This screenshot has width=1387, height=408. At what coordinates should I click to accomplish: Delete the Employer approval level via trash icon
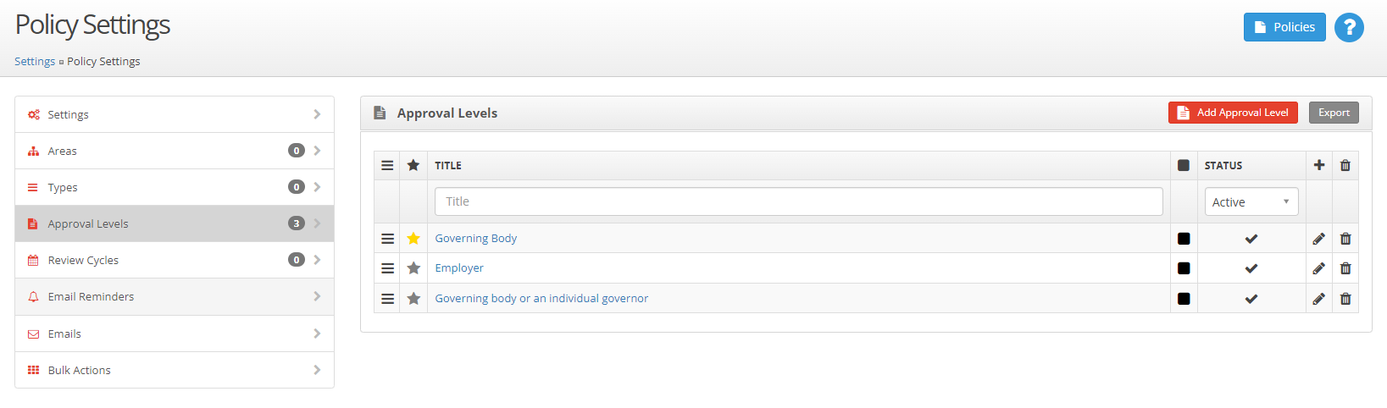point(1345,268)
